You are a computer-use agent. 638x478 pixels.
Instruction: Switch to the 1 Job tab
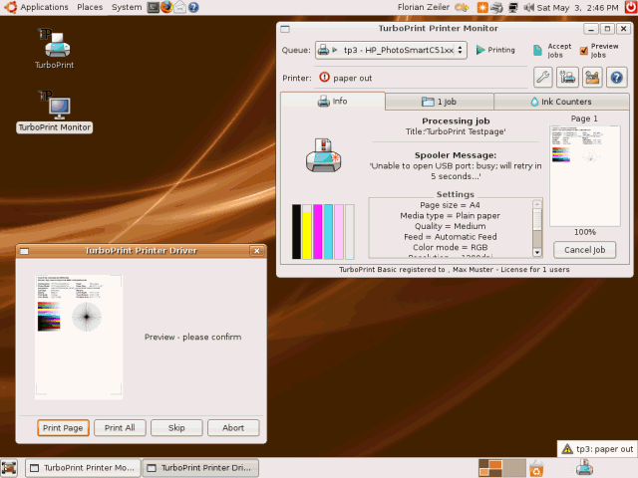pos(439,102)
